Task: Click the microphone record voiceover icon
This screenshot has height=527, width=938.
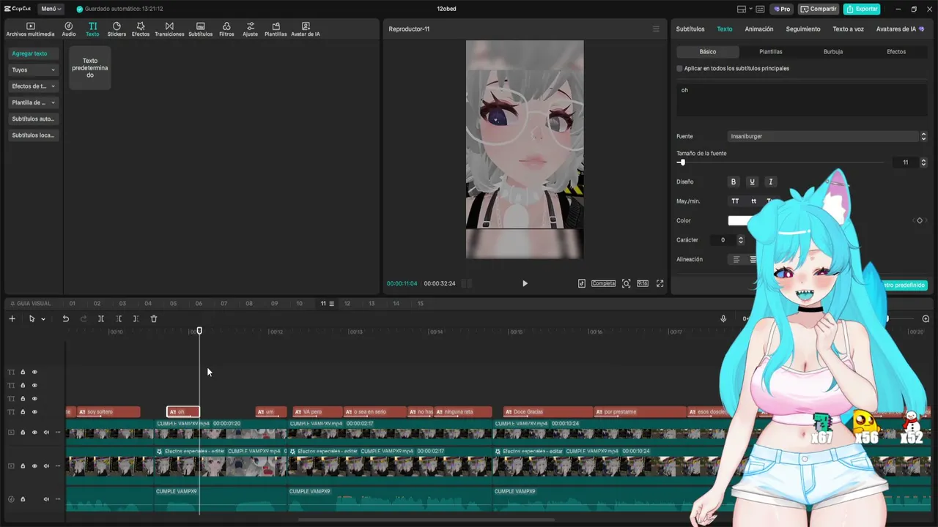Action: tap(723, 318)
